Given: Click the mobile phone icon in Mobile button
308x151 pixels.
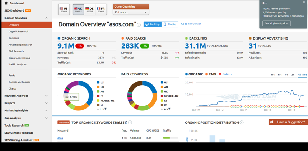Looking at the screenshot, I should (165, 24).
